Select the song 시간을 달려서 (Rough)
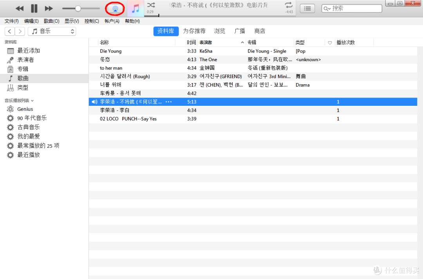Screen dimensions: 423x279 tap(253, 76)
